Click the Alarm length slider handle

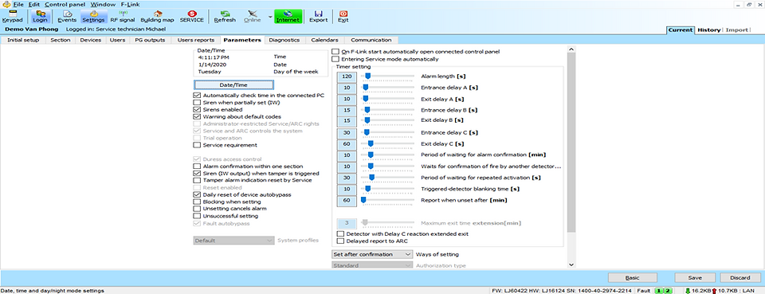tap(367, 76)
